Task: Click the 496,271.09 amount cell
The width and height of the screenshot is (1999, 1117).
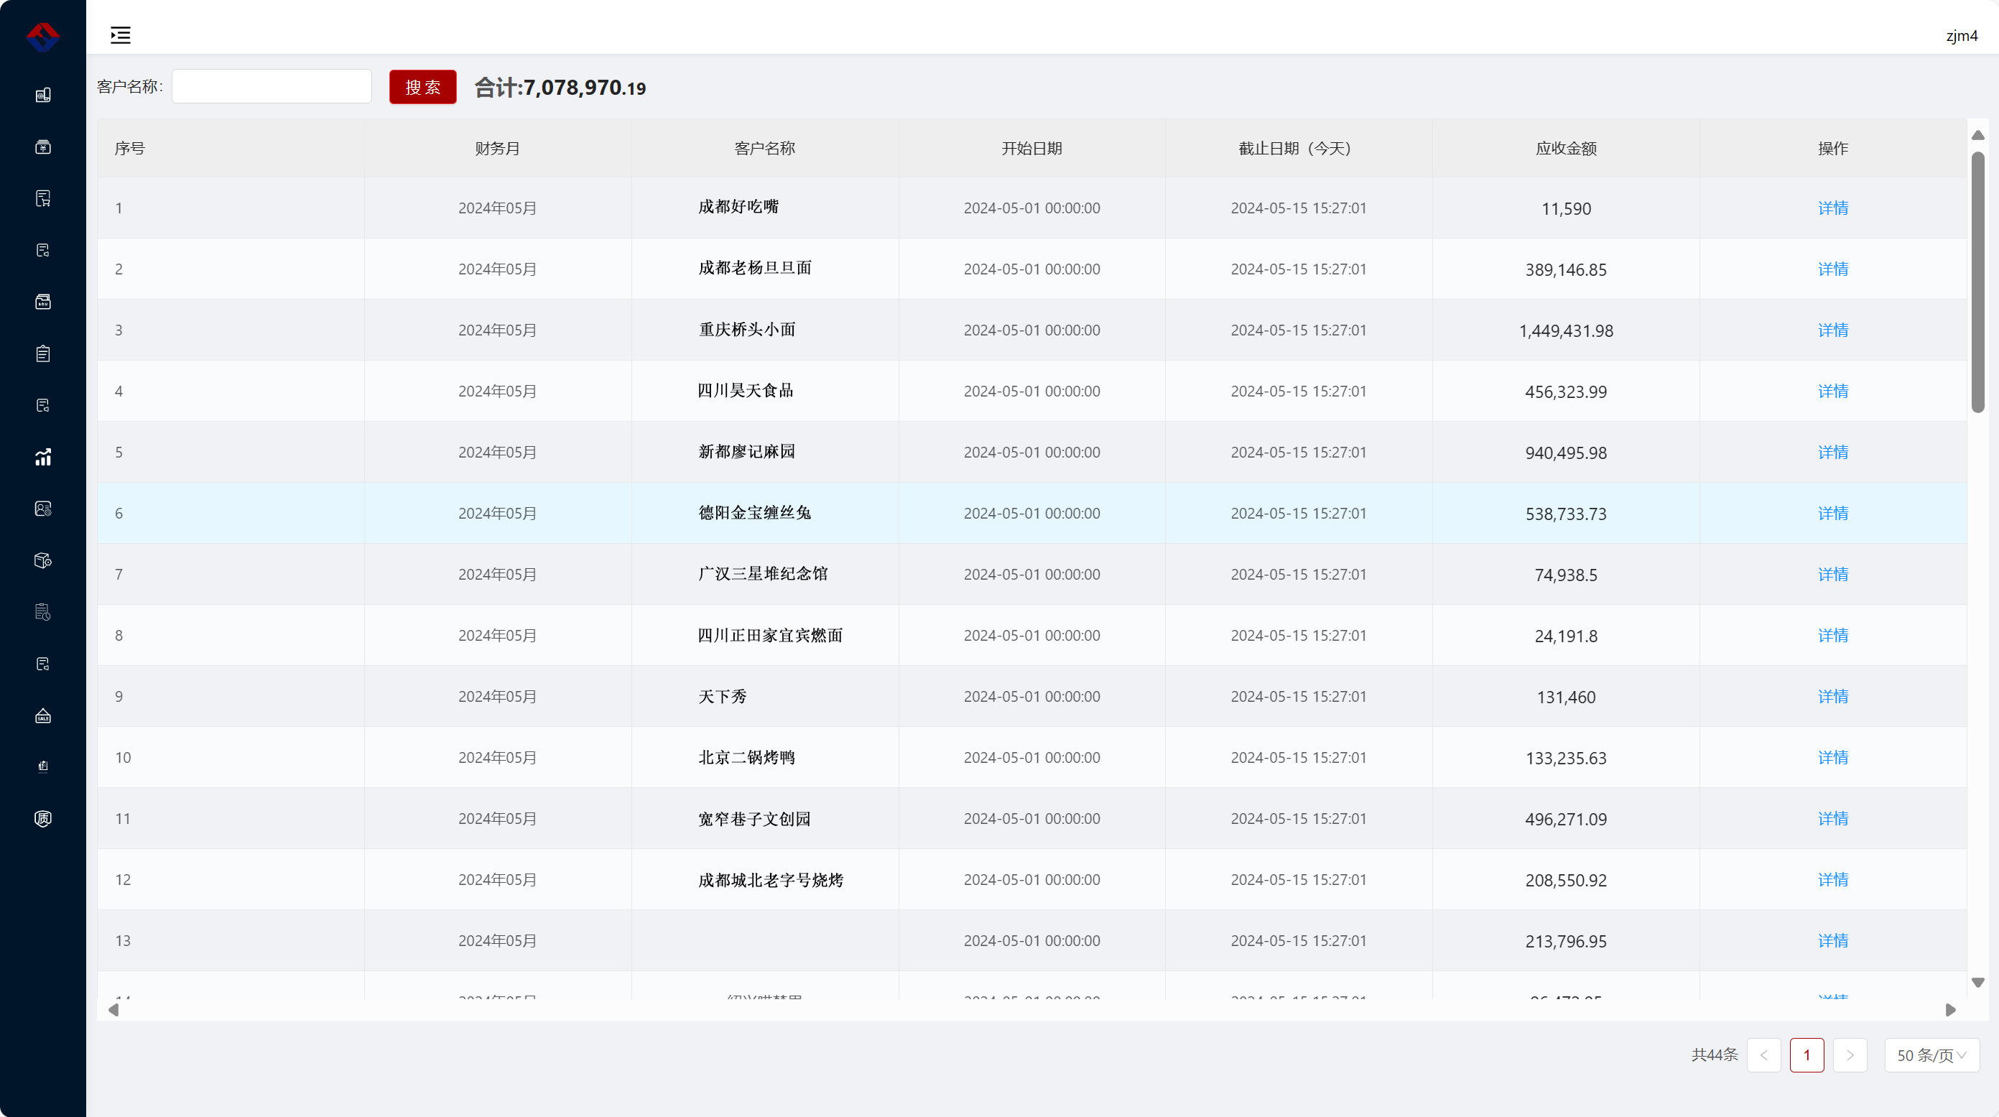Action: tap(1566, 819)
